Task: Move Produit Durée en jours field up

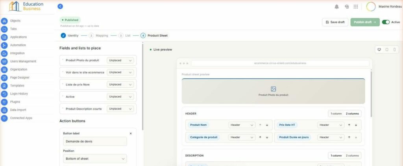Action: pyautogui.click(x=349, y=137)
